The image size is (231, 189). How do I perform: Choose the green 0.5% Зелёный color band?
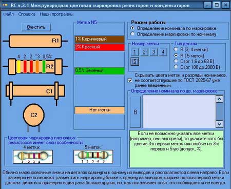(x=100, y=70)
